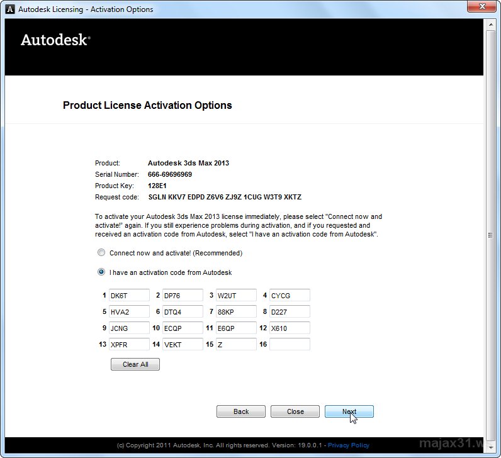Viewport: 501px width, 458px height.
Task: Click the Clear All button
Action: coord(135,364)
